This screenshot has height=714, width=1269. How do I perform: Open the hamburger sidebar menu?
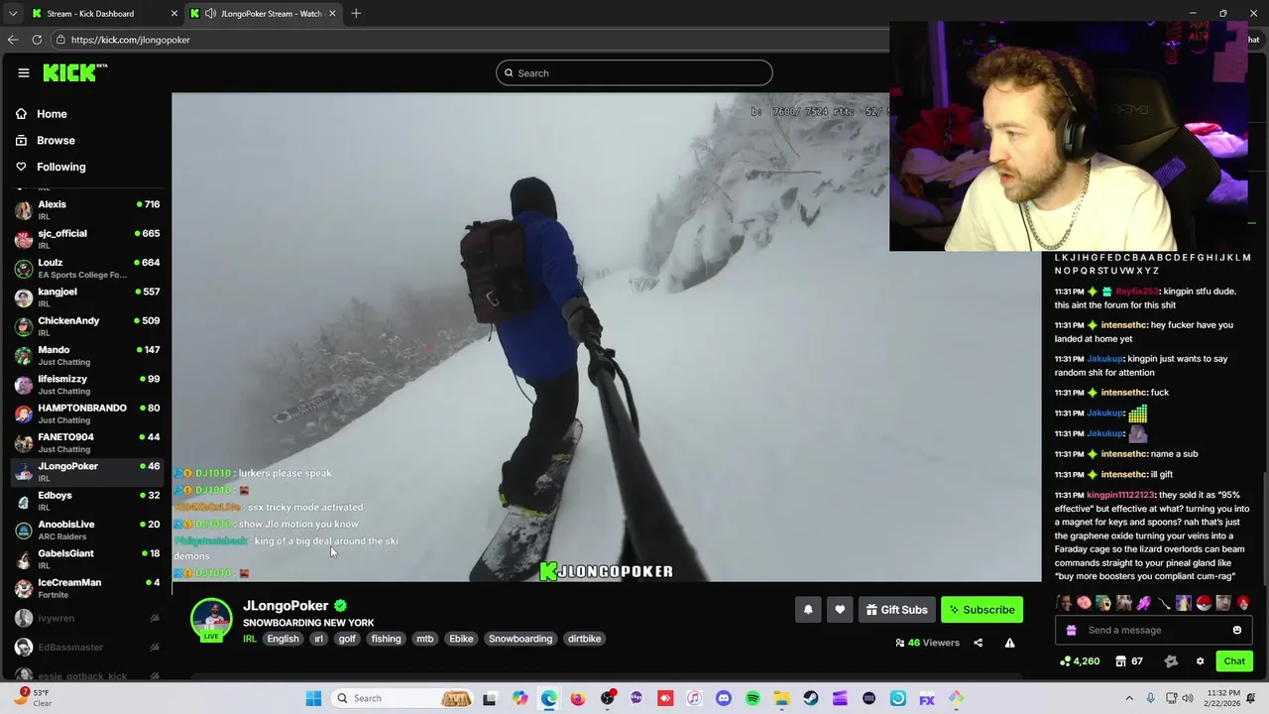(x=23, y=72)
